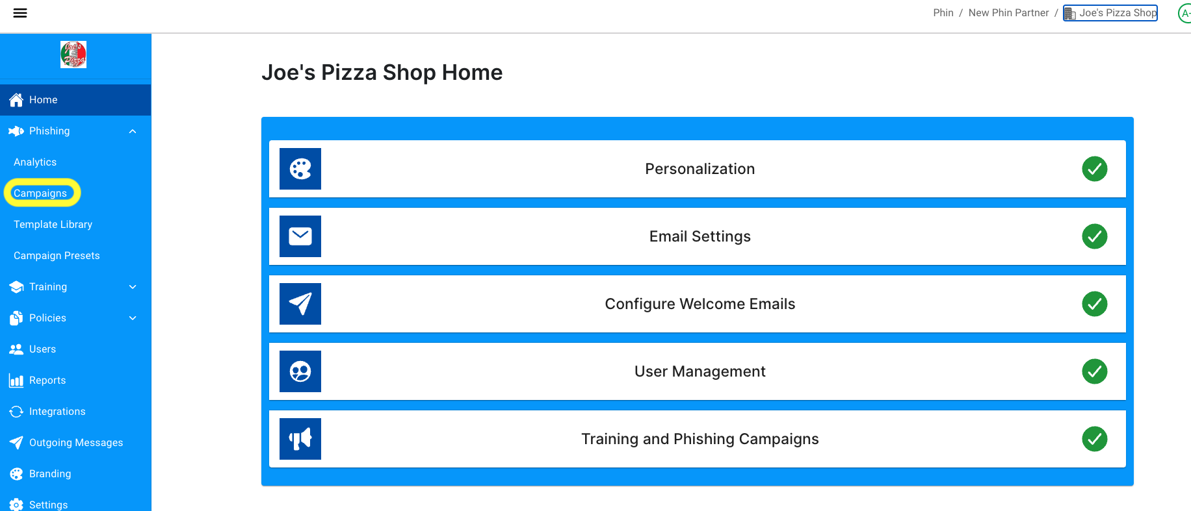Open the hamburger menu icon
1191x511 pixels.
click(20, 13)
